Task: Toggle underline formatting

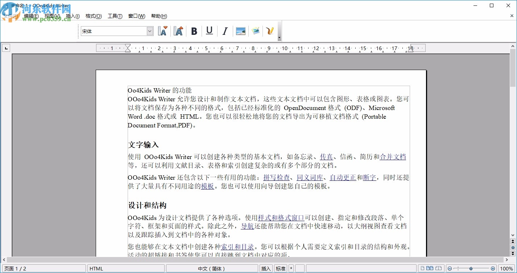Action: pos(209,31)
